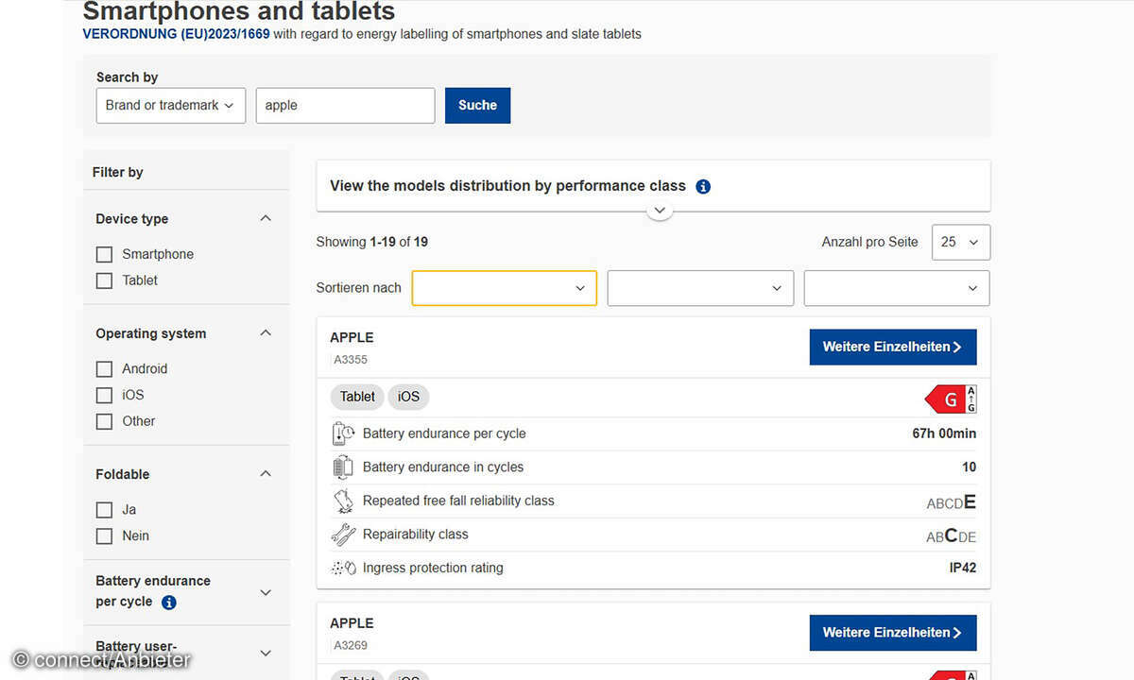
Task: Open Weitere Einzelheiten for model A3355
Action: [893, 347]
